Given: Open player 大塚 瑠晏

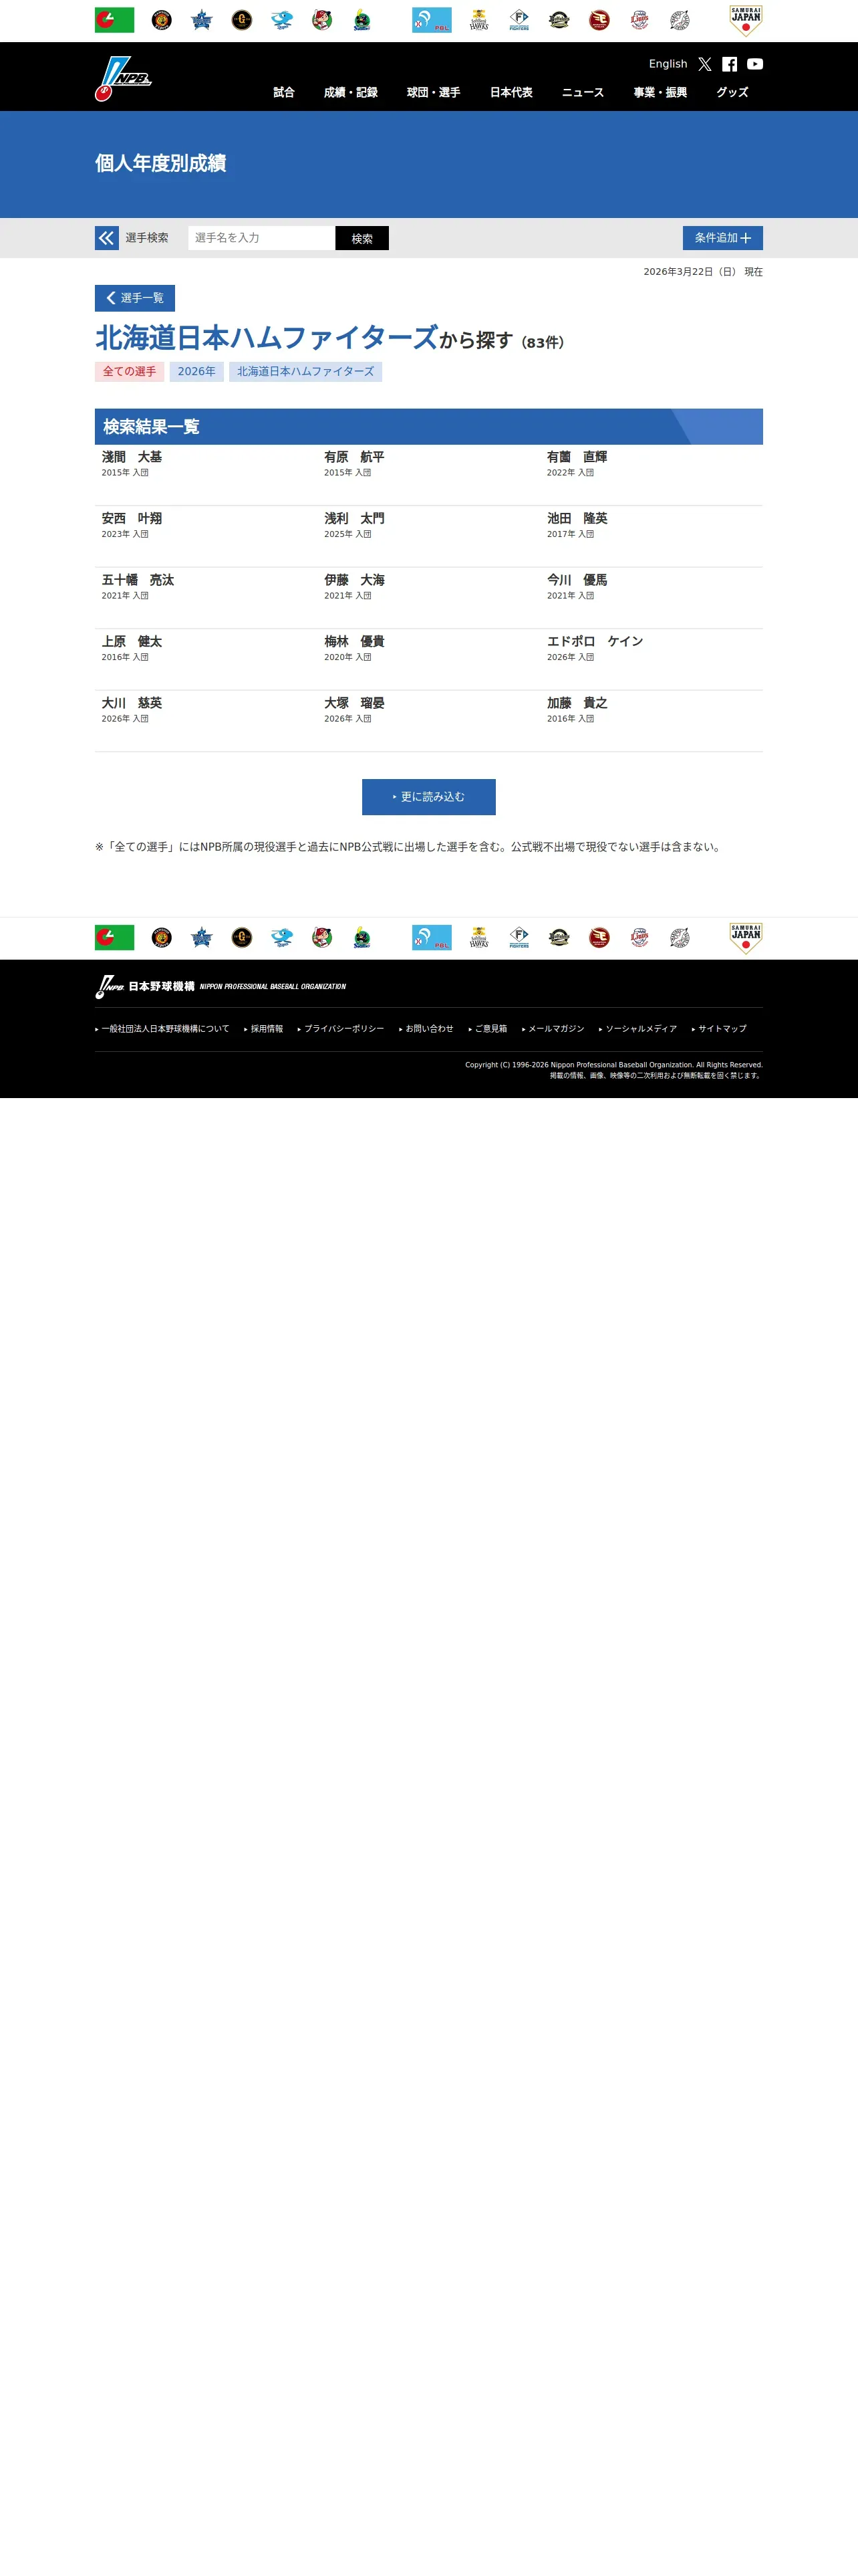Looking at the screenshot, I should [x=355, y=703].
